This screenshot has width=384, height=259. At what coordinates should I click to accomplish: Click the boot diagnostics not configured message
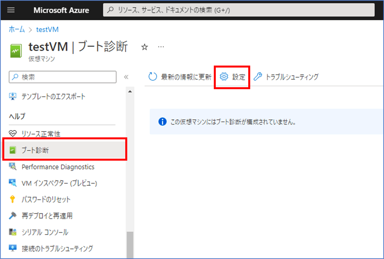click(233, 122)
